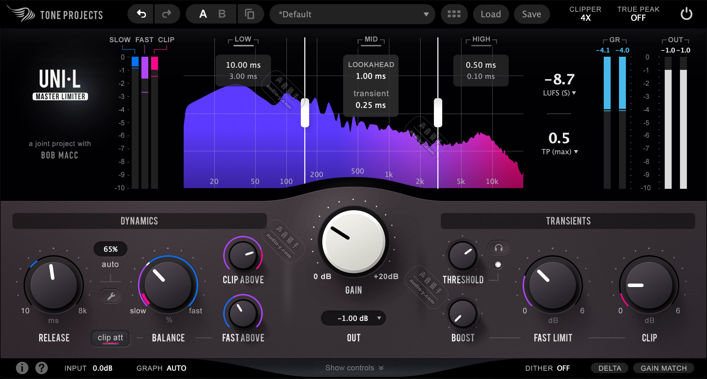Open the *Default preset dropdown

click(x=352, y=14)
